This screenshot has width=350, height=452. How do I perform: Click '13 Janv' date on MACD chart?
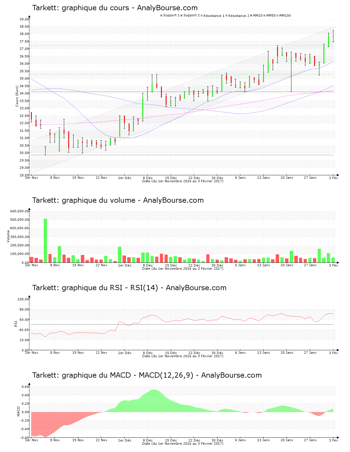pos(264,440)
